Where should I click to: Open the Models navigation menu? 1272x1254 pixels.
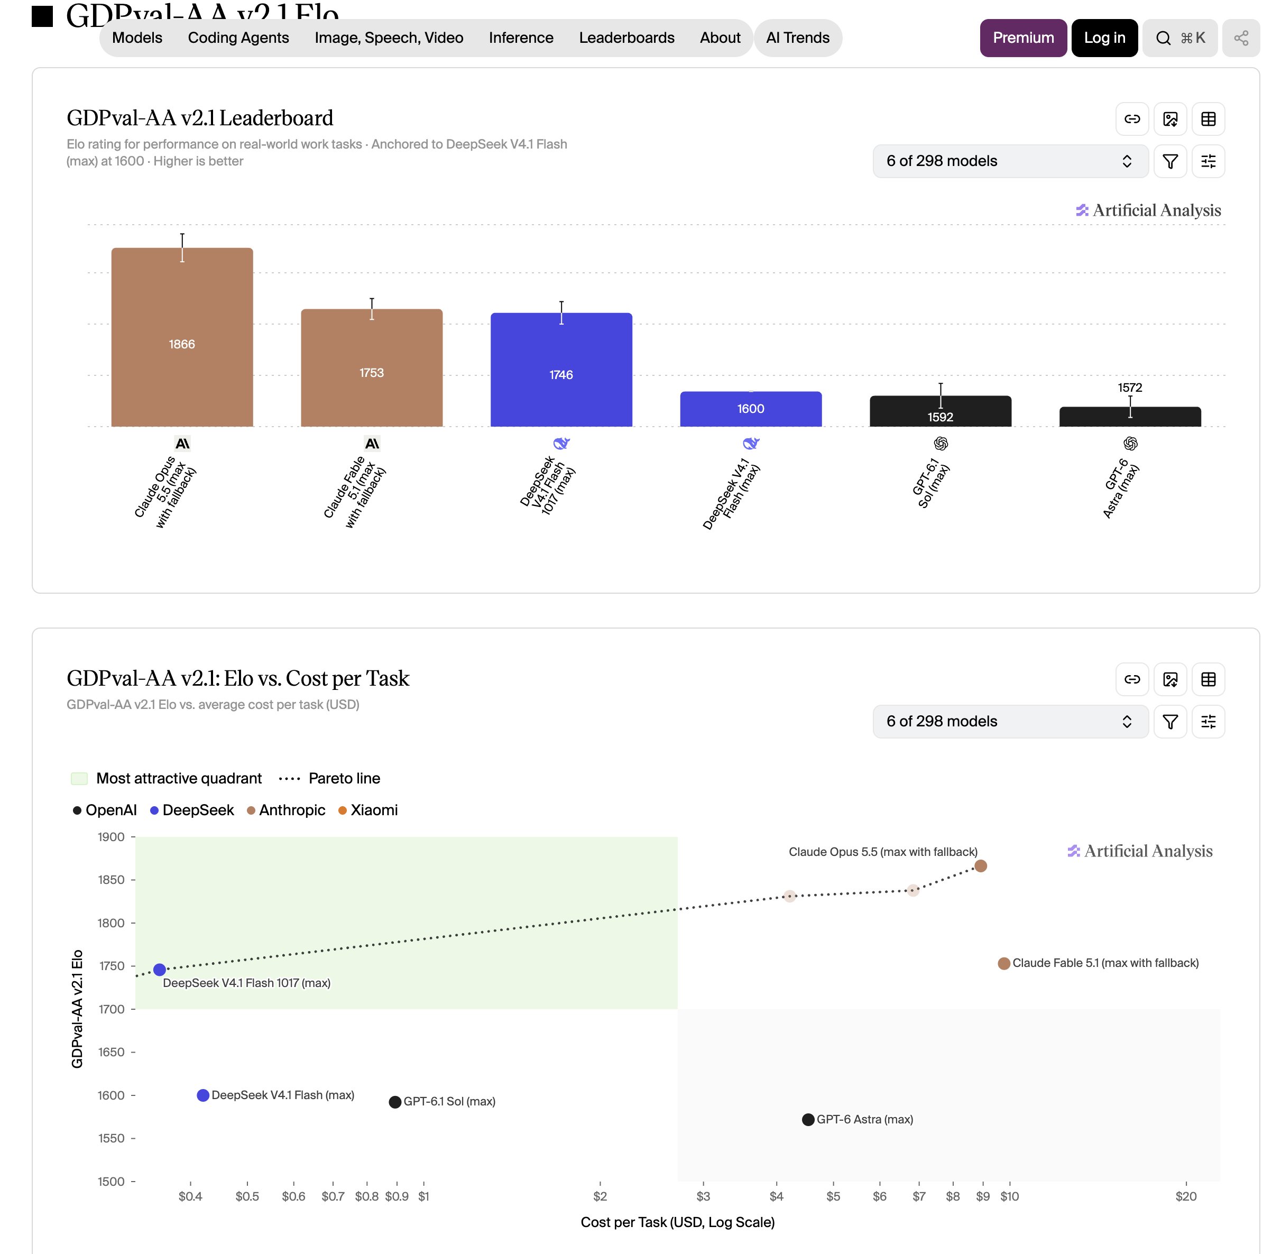pyautogui.click(x=137, y=38)
